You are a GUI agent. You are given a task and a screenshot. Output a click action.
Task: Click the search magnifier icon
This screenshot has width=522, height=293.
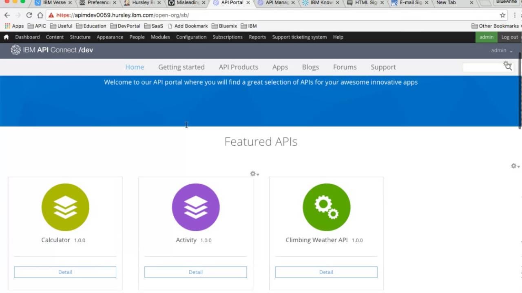pos(508,67)
